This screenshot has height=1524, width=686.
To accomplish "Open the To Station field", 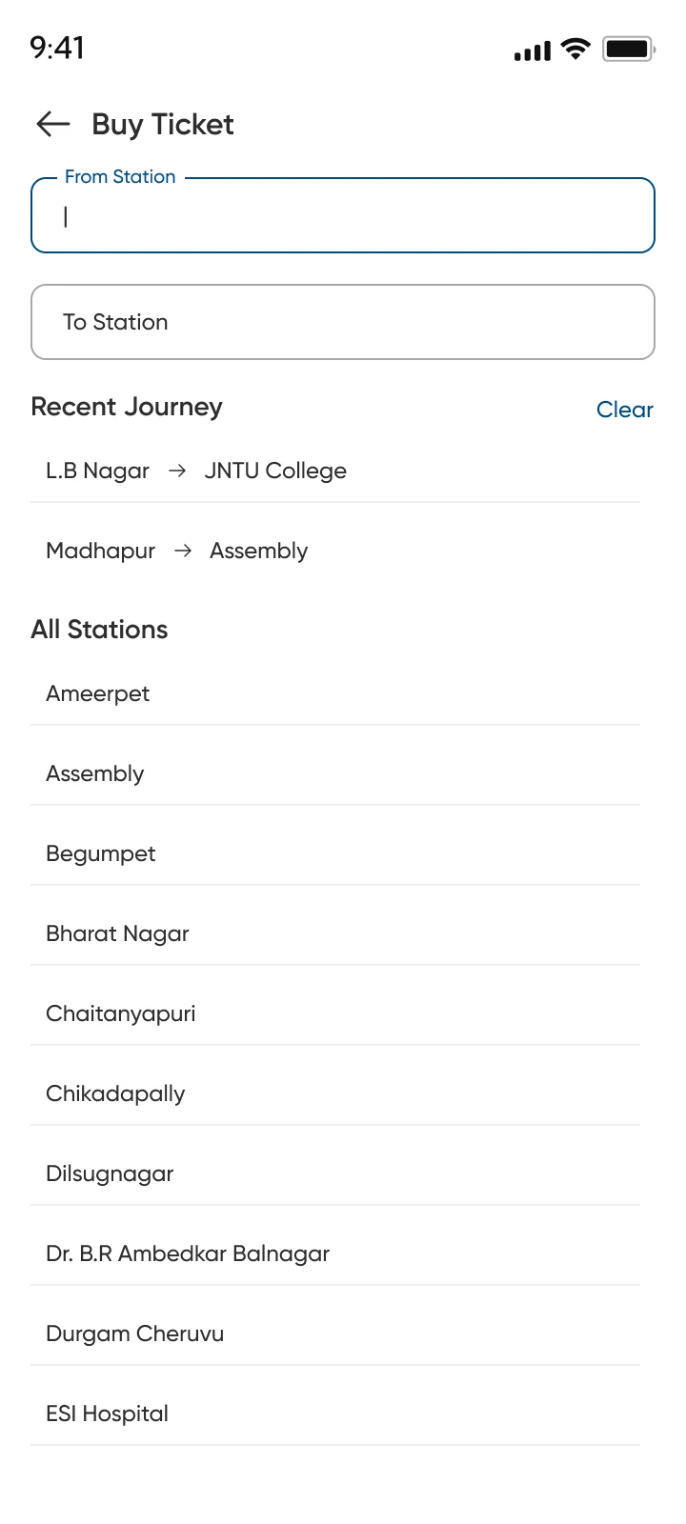I will 343,322.
